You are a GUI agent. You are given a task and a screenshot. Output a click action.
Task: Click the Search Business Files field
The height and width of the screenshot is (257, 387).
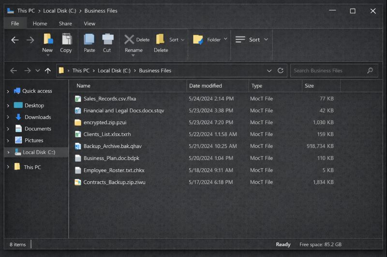[x=329, y=70]
